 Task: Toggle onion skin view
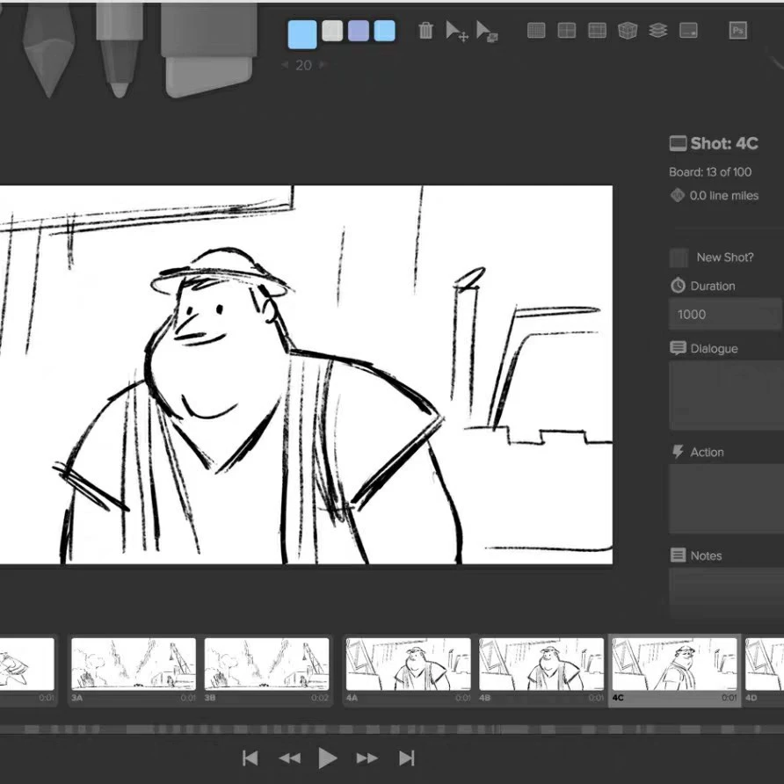[656, 30]
